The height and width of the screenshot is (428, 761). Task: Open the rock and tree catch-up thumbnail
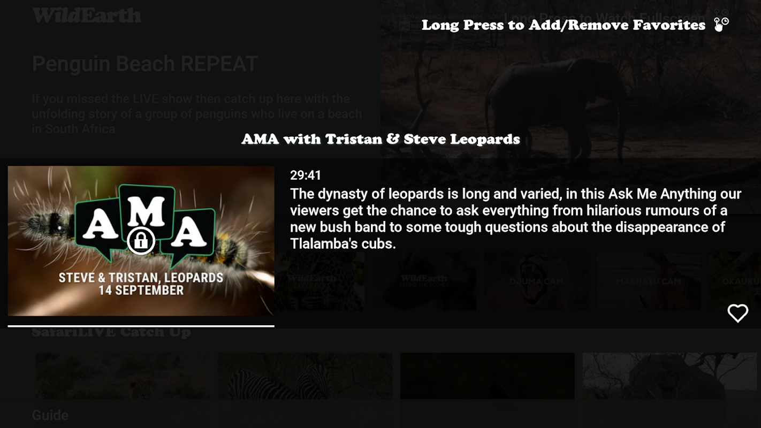[x=670, y=376]
